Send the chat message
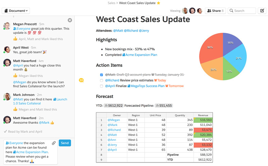 [65, 143]
